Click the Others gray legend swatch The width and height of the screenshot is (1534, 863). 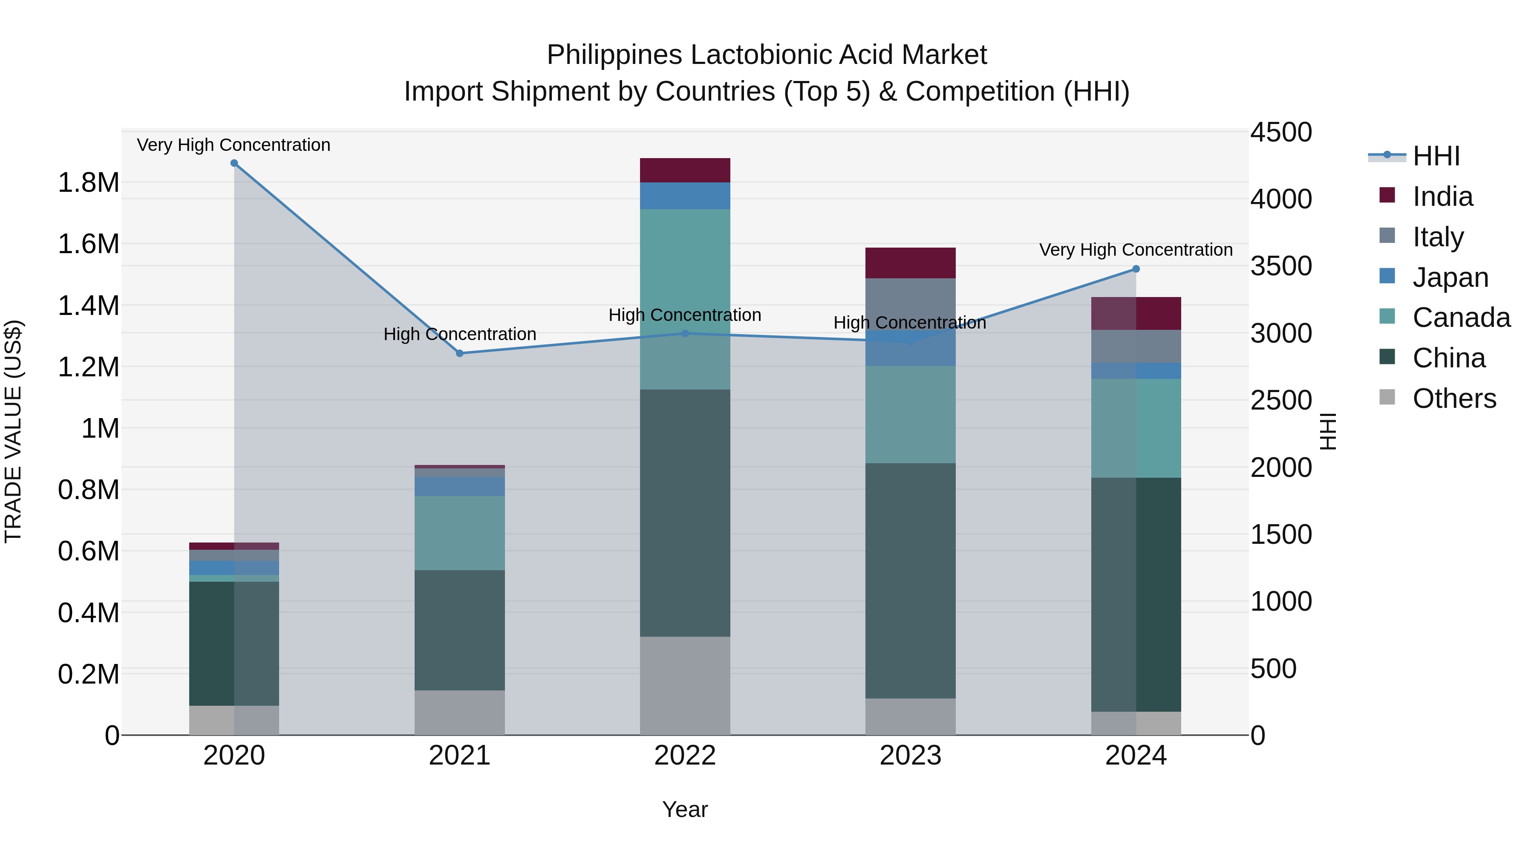[x=1387, y=397]
